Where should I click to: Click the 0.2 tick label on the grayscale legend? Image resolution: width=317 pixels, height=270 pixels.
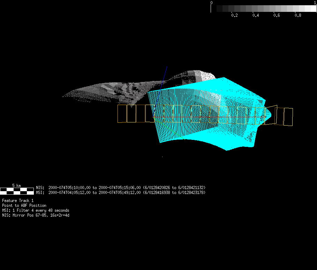click(x=235, y=16)
